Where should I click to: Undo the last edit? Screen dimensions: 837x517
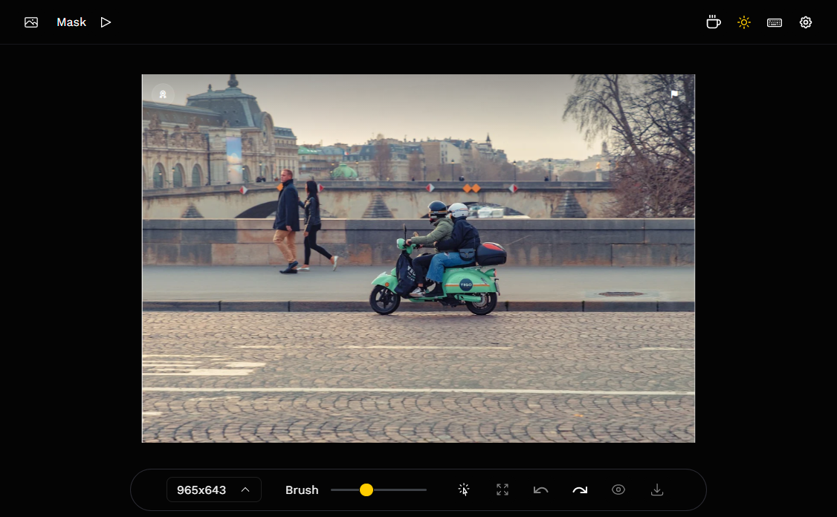coord(540,490)
